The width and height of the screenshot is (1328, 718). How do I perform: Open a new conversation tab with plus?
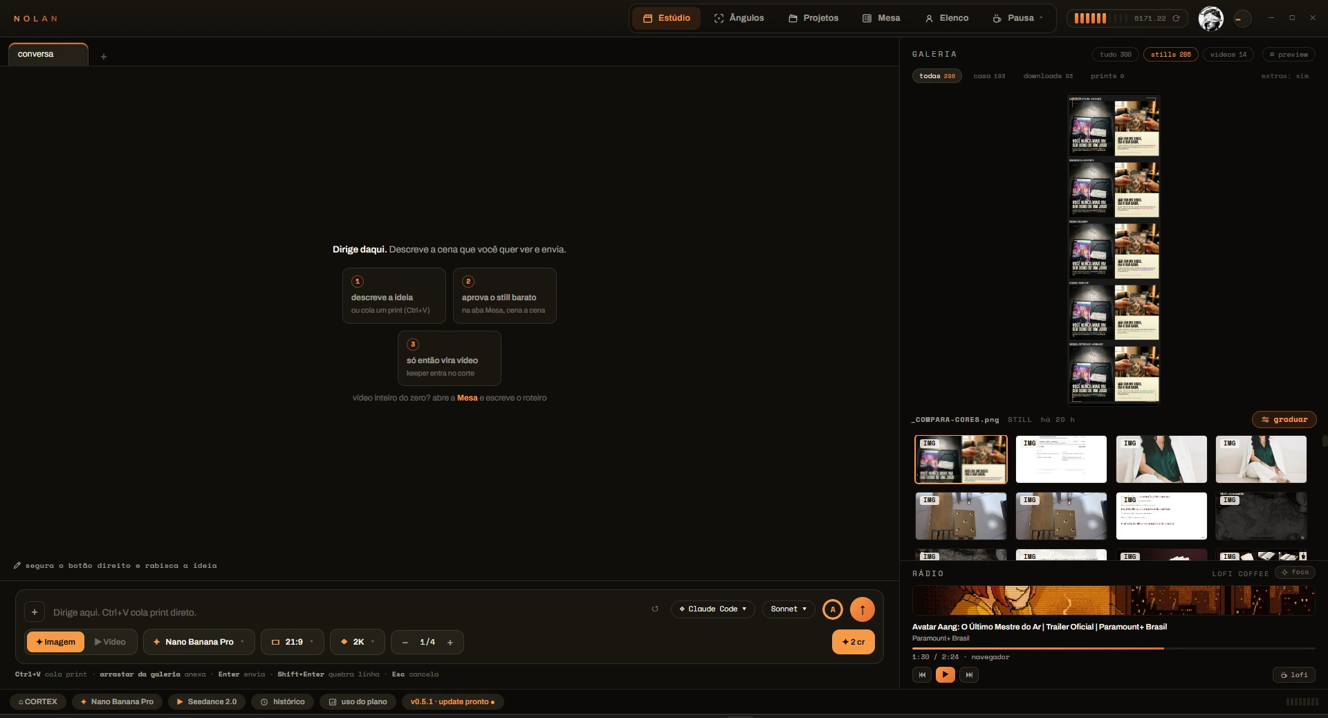point(104,57)
